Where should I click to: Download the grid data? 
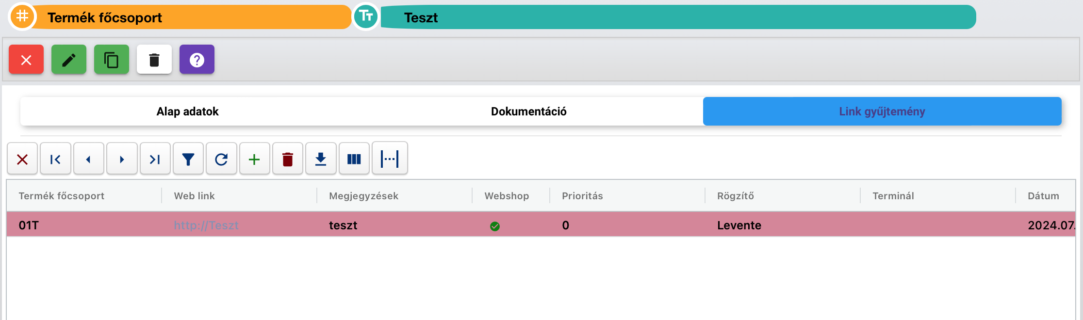click(321, 159)
